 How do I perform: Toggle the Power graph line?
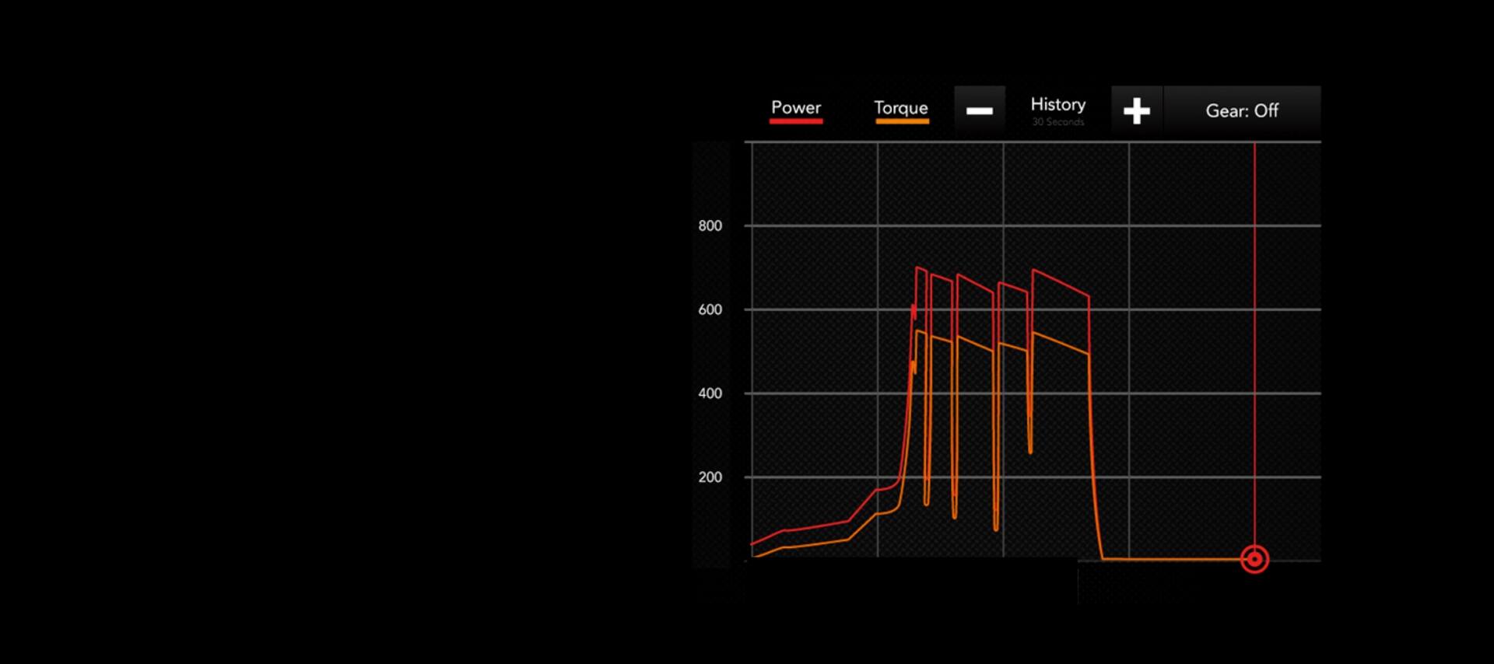(796, 110)
